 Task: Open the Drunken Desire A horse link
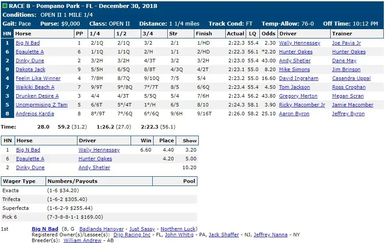37,96
